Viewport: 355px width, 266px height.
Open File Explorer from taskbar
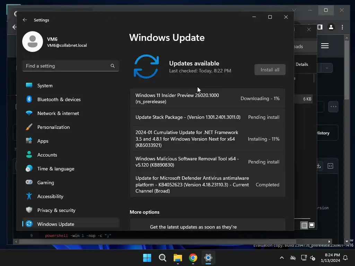178,258
